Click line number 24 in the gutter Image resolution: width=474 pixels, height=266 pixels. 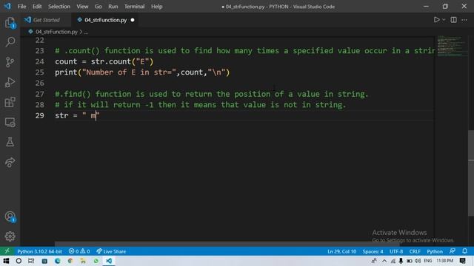(39, 61)
